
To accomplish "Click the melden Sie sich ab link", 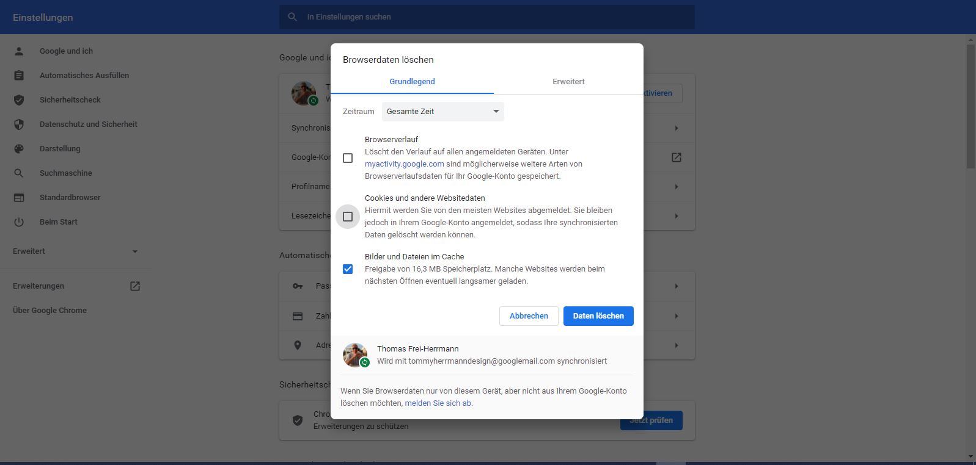I will [438, 403].
